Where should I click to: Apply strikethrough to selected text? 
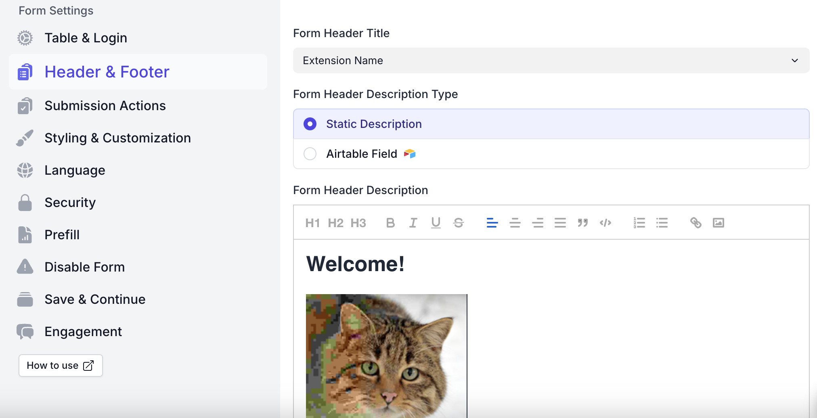(458, 223)
